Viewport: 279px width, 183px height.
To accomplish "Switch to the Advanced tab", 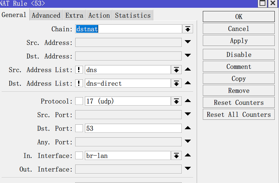I will (x=46, y=15).
